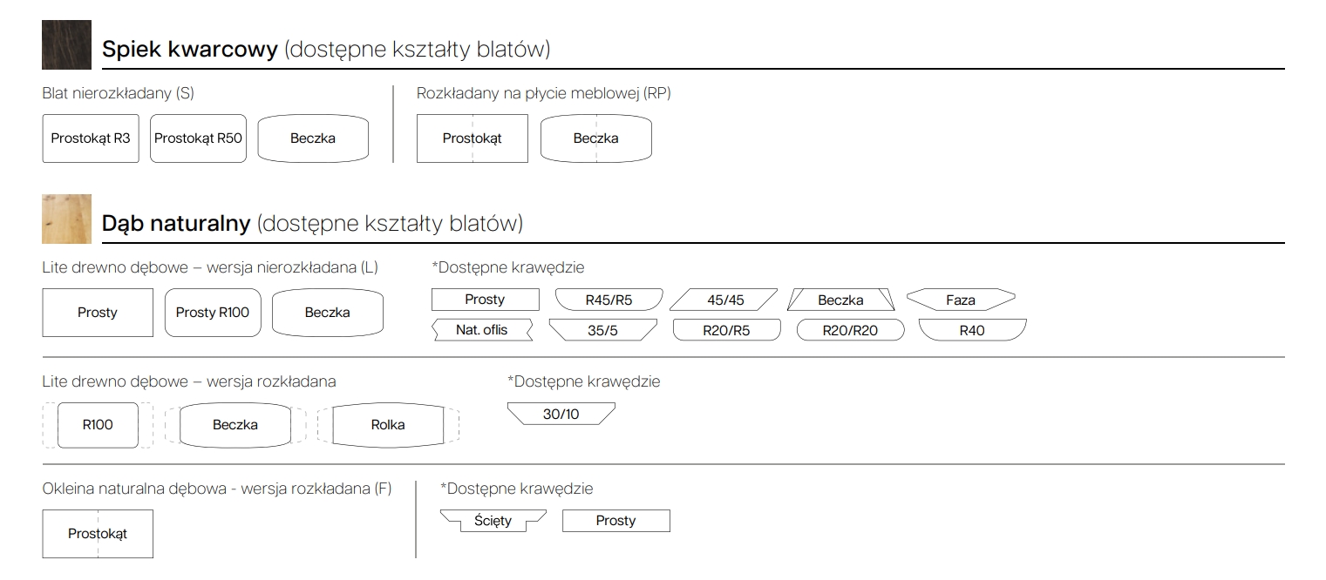1326x580 pixels.
Task: Choose the Rolka extendable tabletop shape
Action: point(388,425)
